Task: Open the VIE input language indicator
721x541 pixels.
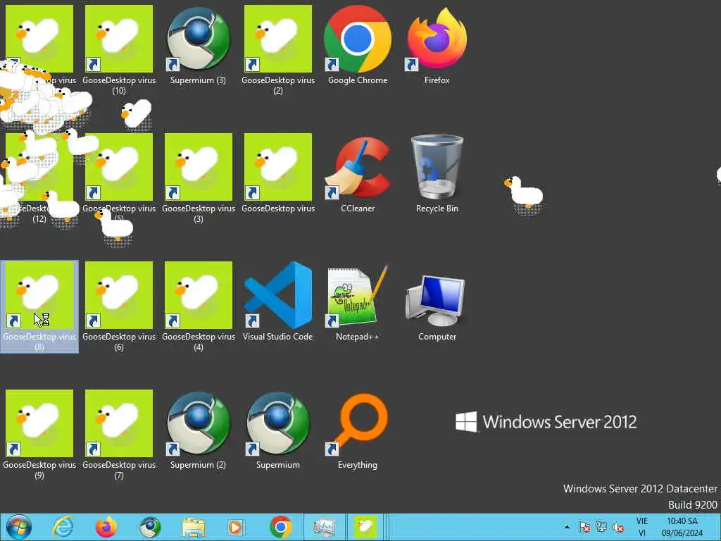Action: [x=642, y=527]
